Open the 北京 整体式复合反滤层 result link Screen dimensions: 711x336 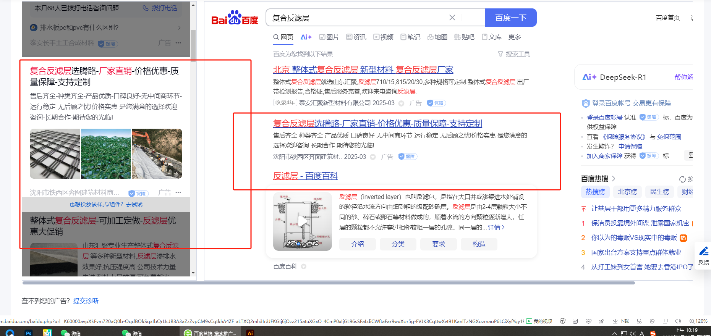(x=363, y=70)
